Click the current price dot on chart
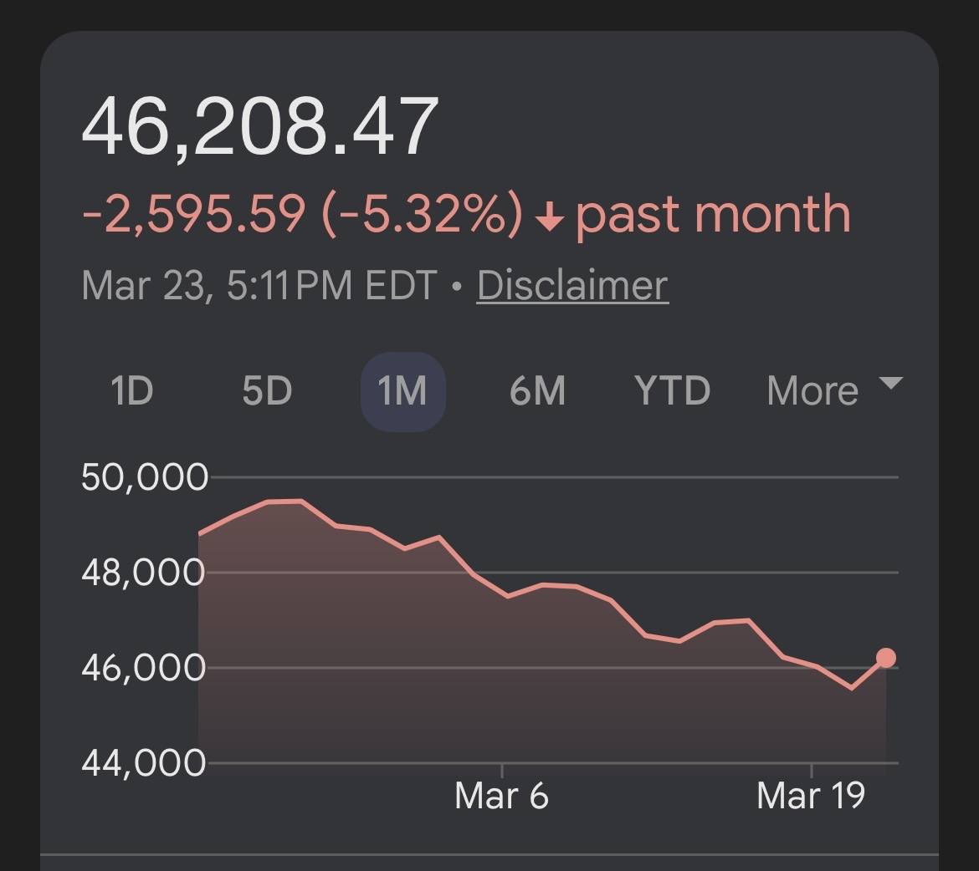 (885, 658)
